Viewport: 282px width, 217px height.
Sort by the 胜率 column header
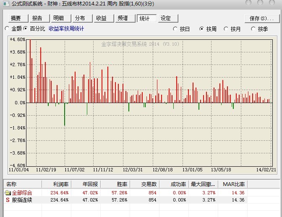(x=115, y=184)
